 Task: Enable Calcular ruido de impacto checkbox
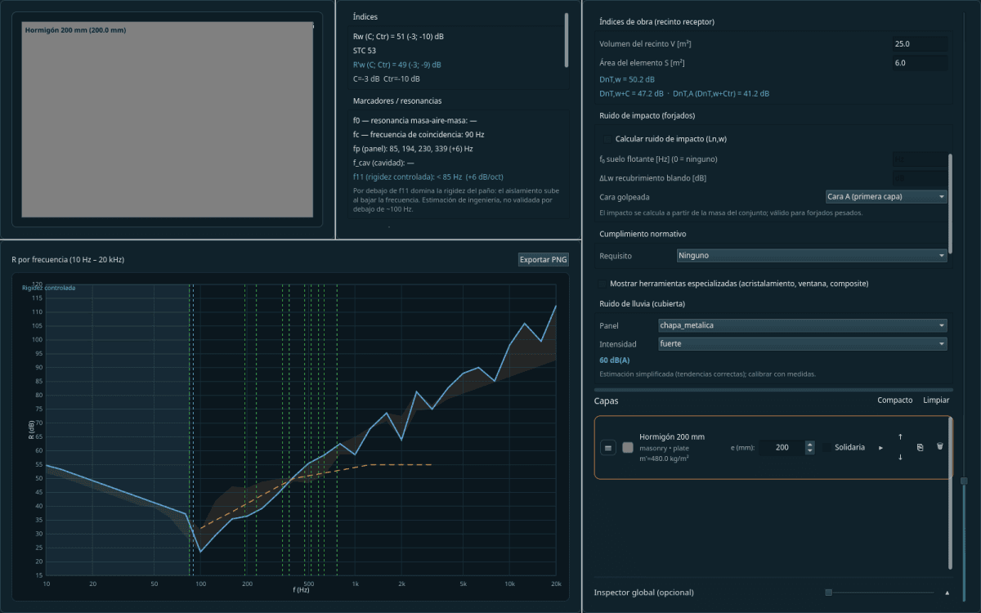(x=607, y=139)
